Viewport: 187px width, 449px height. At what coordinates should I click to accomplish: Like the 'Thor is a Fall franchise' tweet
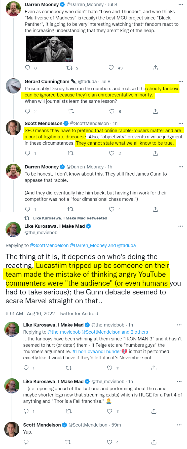(110, 411)
